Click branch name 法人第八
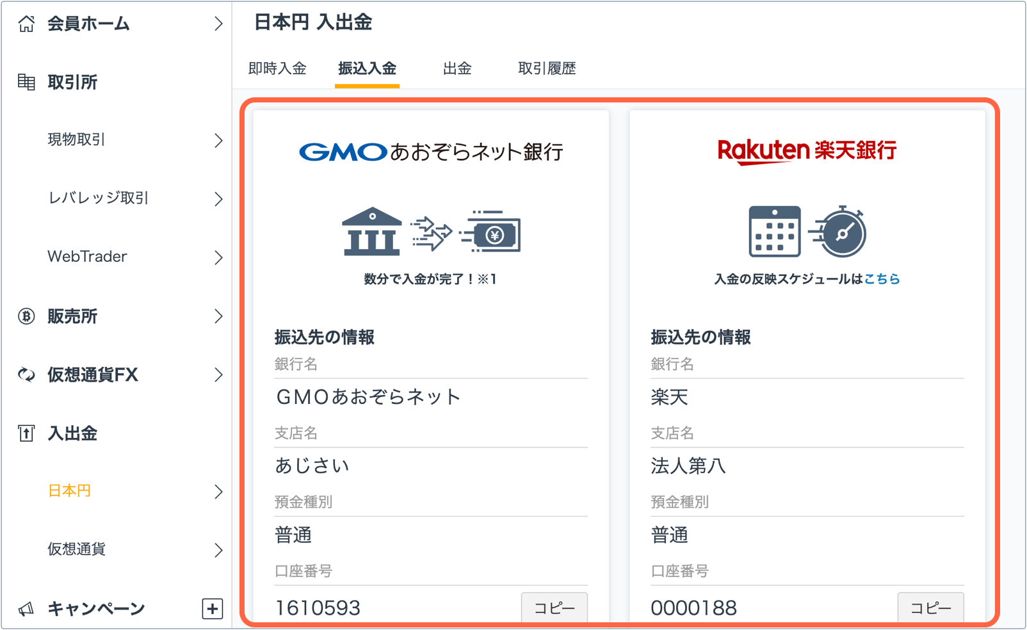The width and height of the screenshot is (1027, 630). tap(688, 465)
